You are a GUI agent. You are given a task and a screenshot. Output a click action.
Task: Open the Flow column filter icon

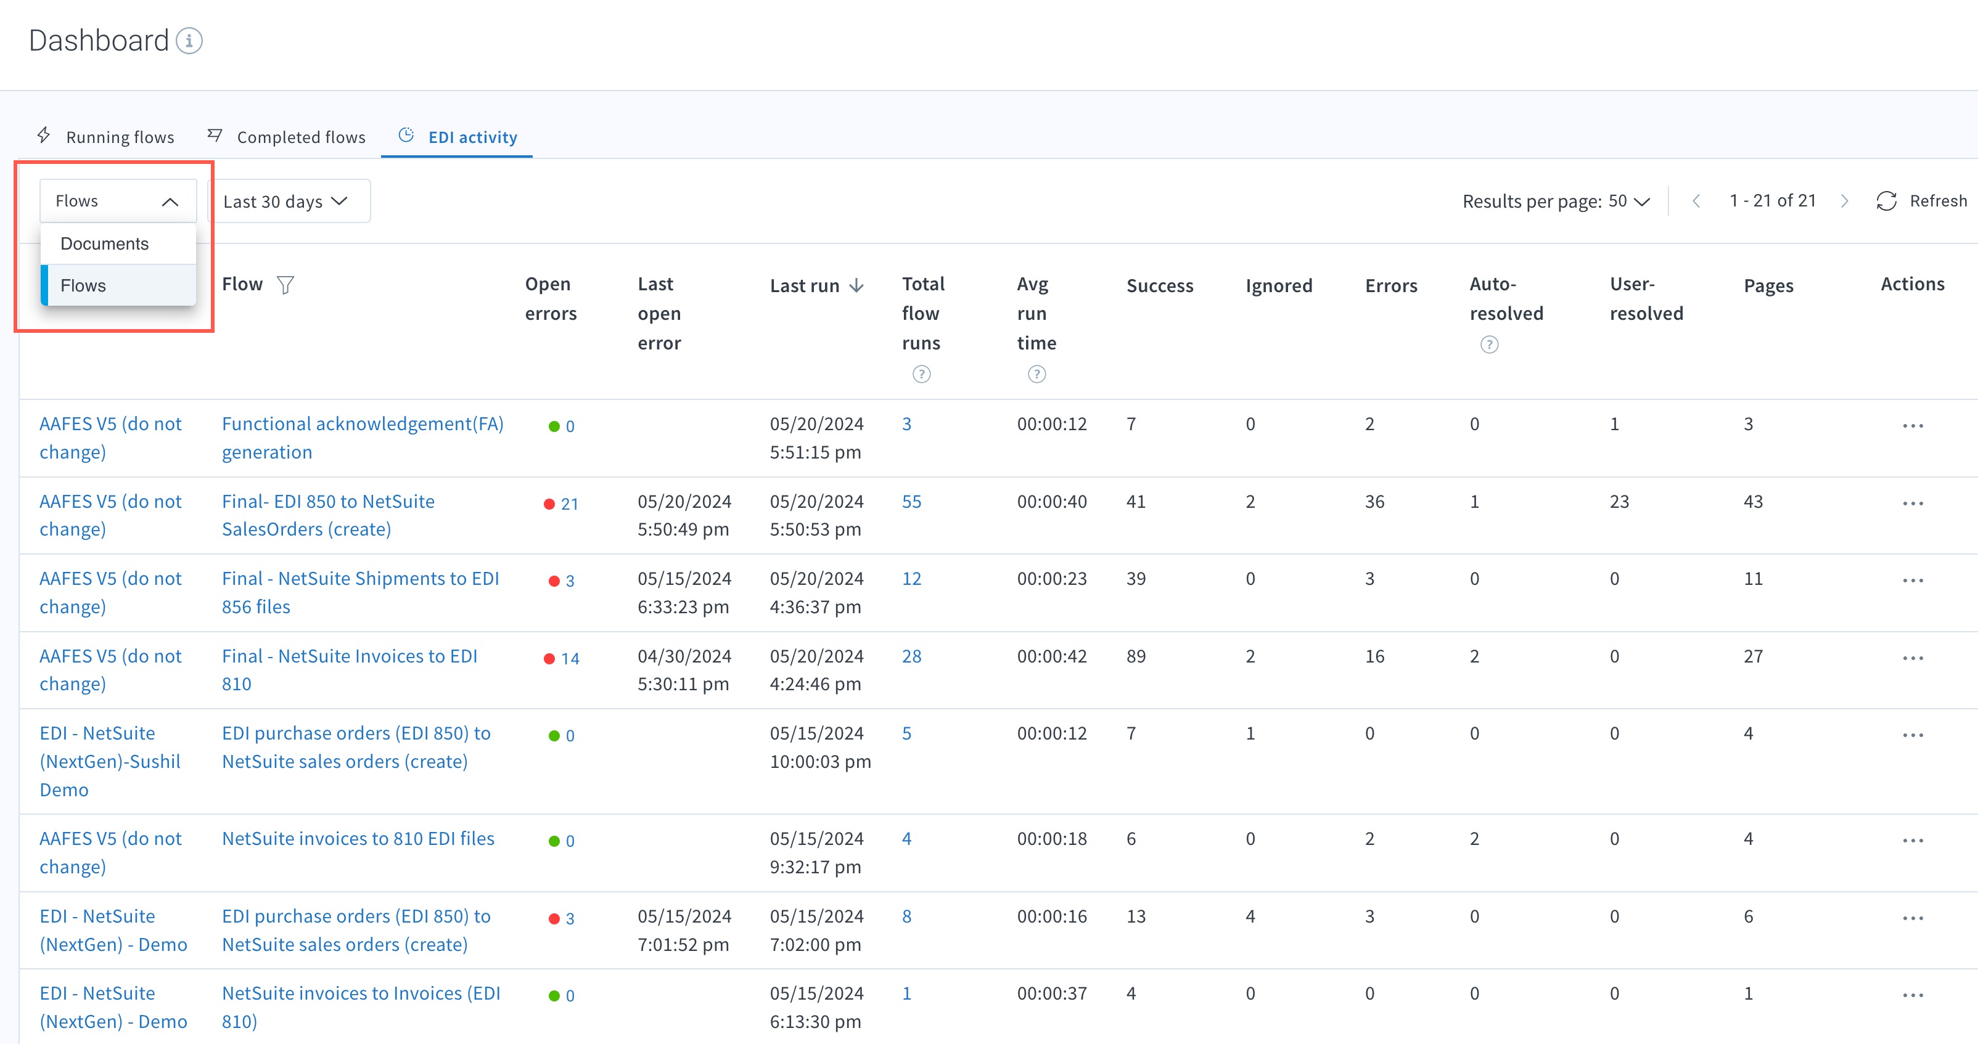pos(285,285)
